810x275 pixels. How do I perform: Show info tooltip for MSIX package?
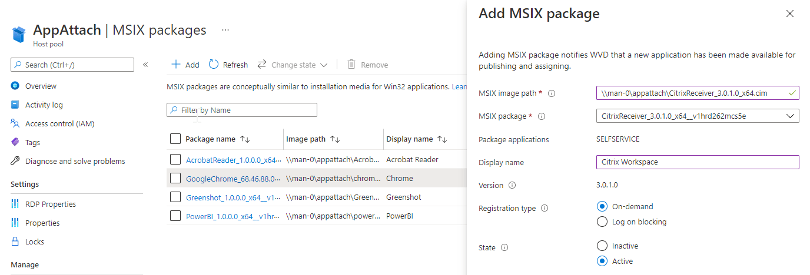542,116
